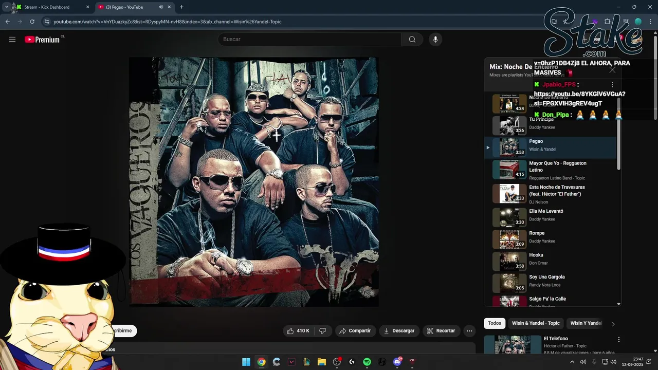
Task: Play Noche De Entierro from mix
Action: click(550, 103)
